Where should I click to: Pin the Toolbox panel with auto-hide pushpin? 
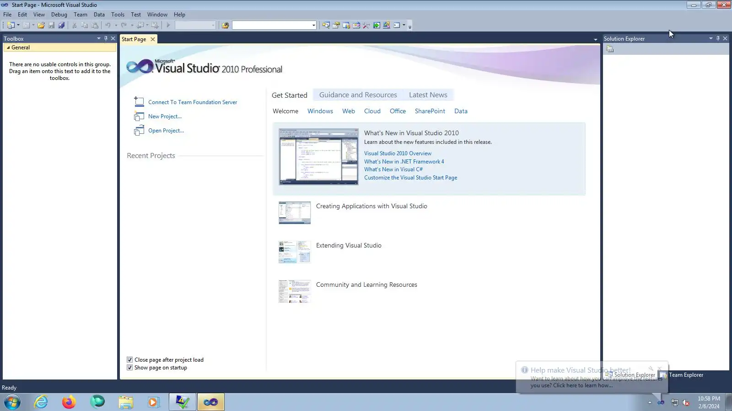pos(106,38)
